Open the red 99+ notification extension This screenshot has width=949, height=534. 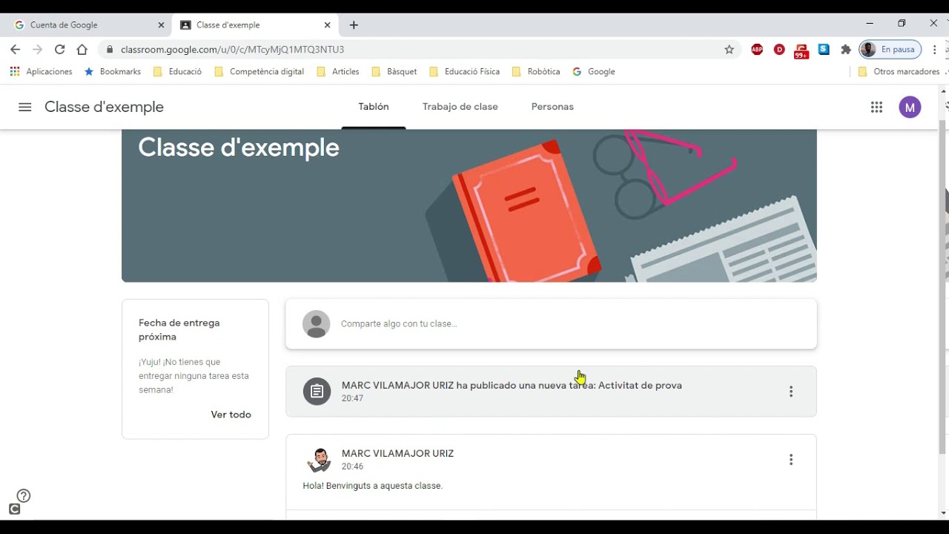pos(801,51)
